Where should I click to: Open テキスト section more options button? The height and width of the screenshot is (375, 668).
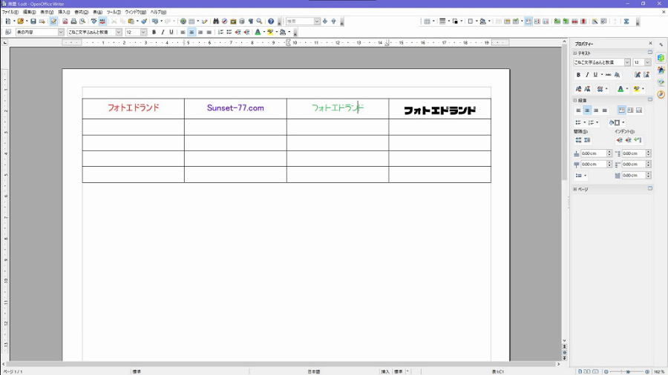pos(650,53)
